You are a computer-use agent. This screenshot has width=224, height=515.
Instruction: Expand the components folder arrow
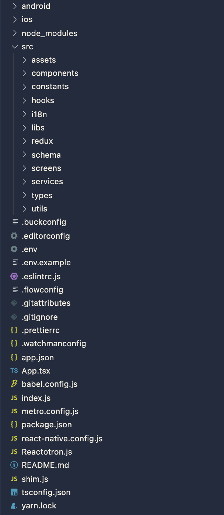click(24, 73)
